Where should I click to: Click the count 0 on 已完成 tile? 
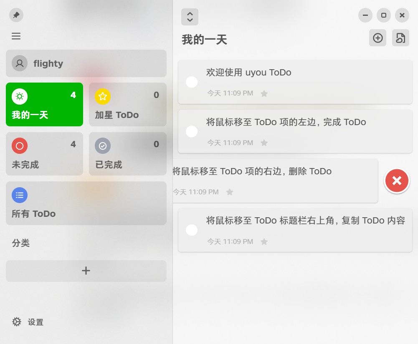[156, 144]
